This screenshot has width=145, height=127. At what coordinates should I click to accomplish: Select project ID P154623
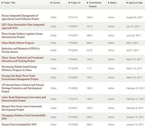click(73, 59)
